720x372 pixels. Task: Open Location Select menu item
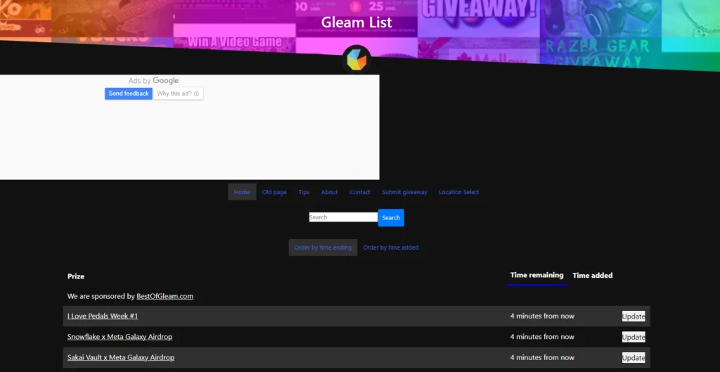(458, 192)
